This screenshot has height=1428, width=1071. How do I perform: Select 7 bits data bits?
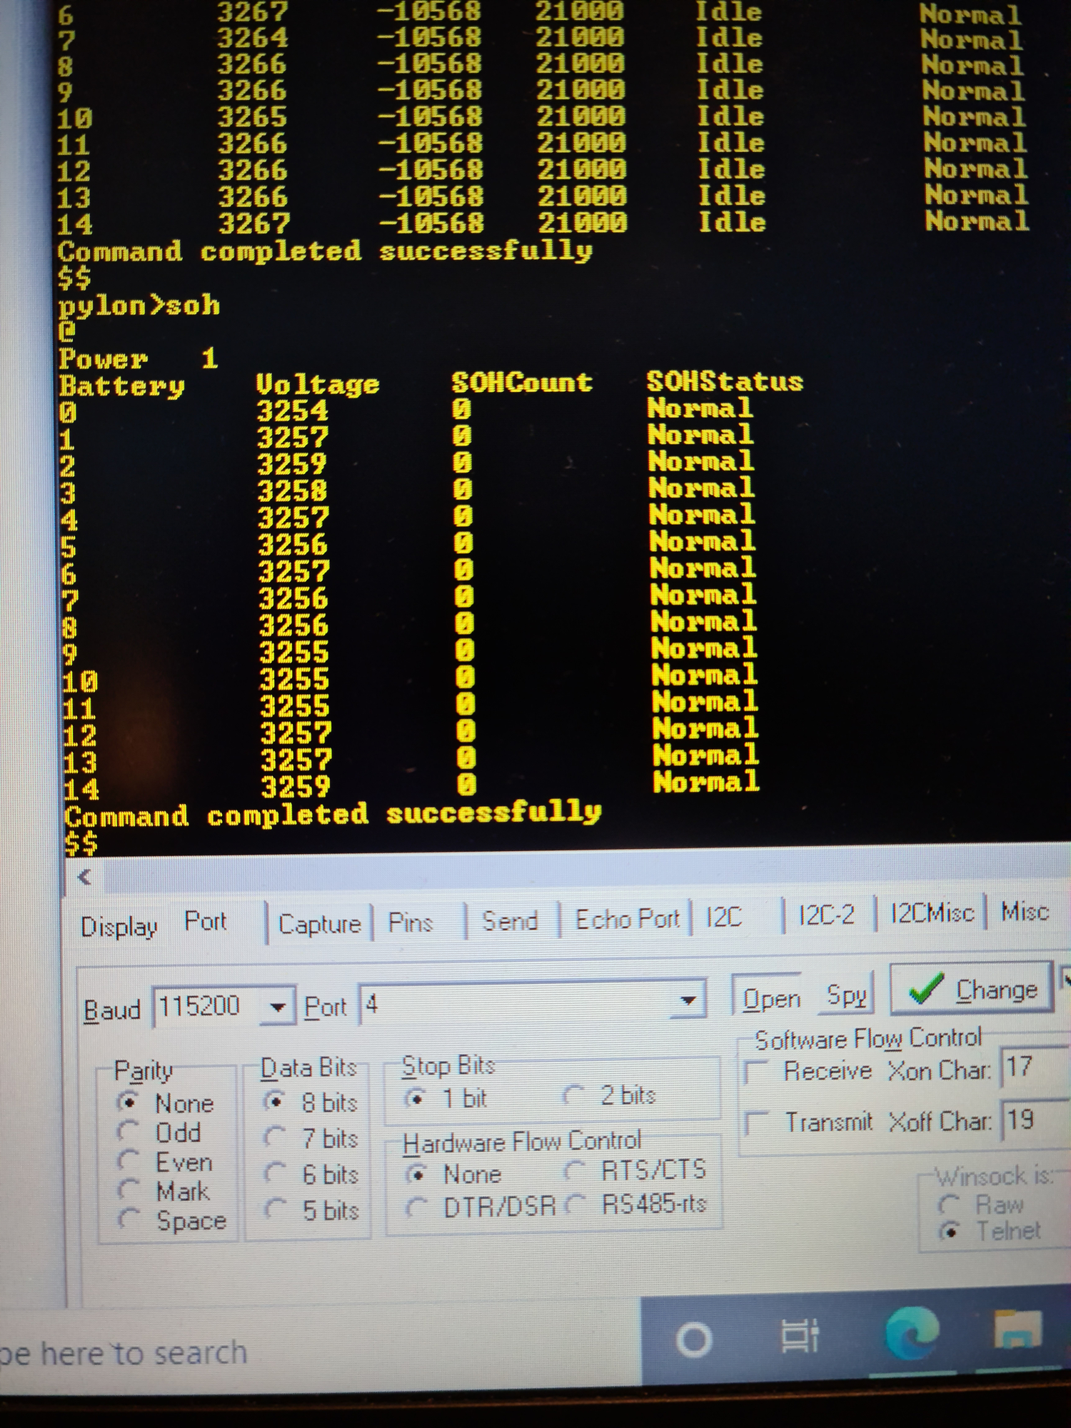click(311, 1138)
